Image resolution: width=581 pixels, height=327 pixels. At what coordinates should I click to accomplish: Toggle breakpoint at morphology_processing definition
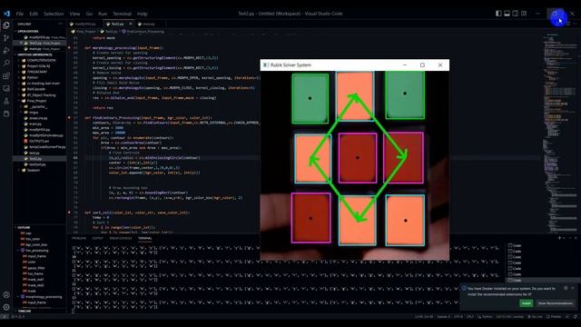pyautogui.click(x=69, y=48)
